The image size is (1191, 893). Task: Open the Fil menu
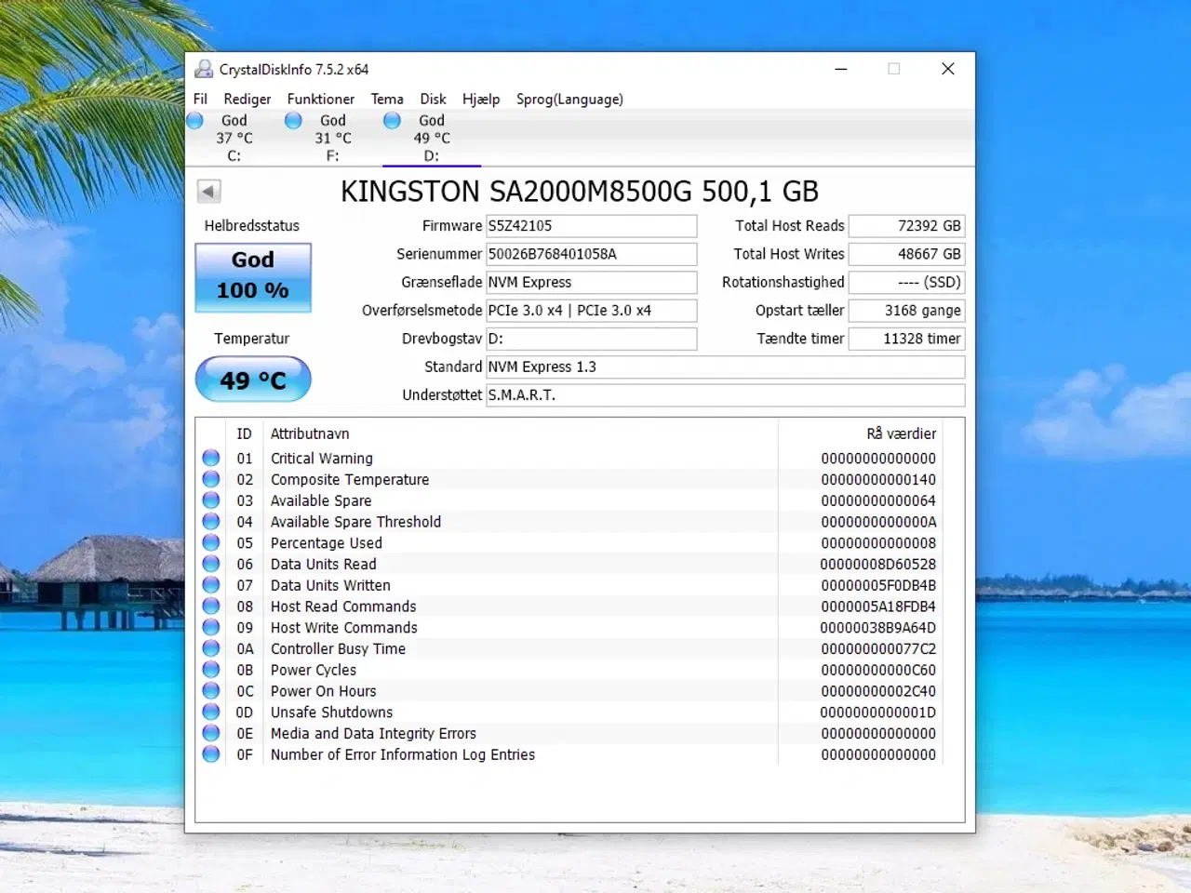200,99
